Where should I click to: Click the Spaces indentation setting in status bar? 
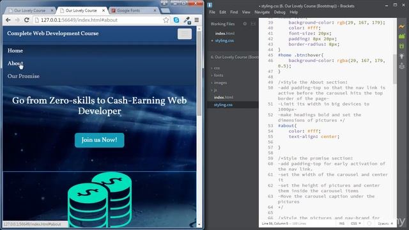click(385, 224)
